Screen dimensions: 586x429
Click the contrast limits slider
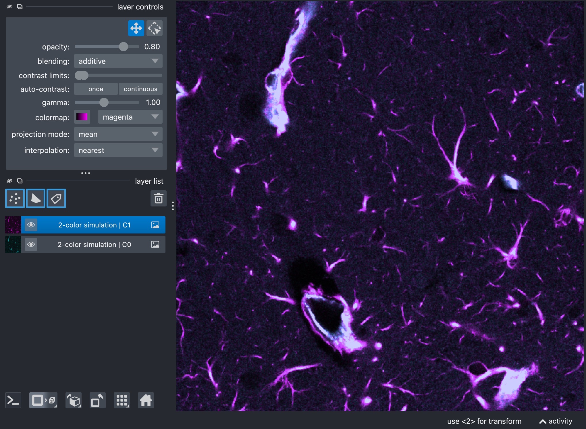(x=118, y=75)
